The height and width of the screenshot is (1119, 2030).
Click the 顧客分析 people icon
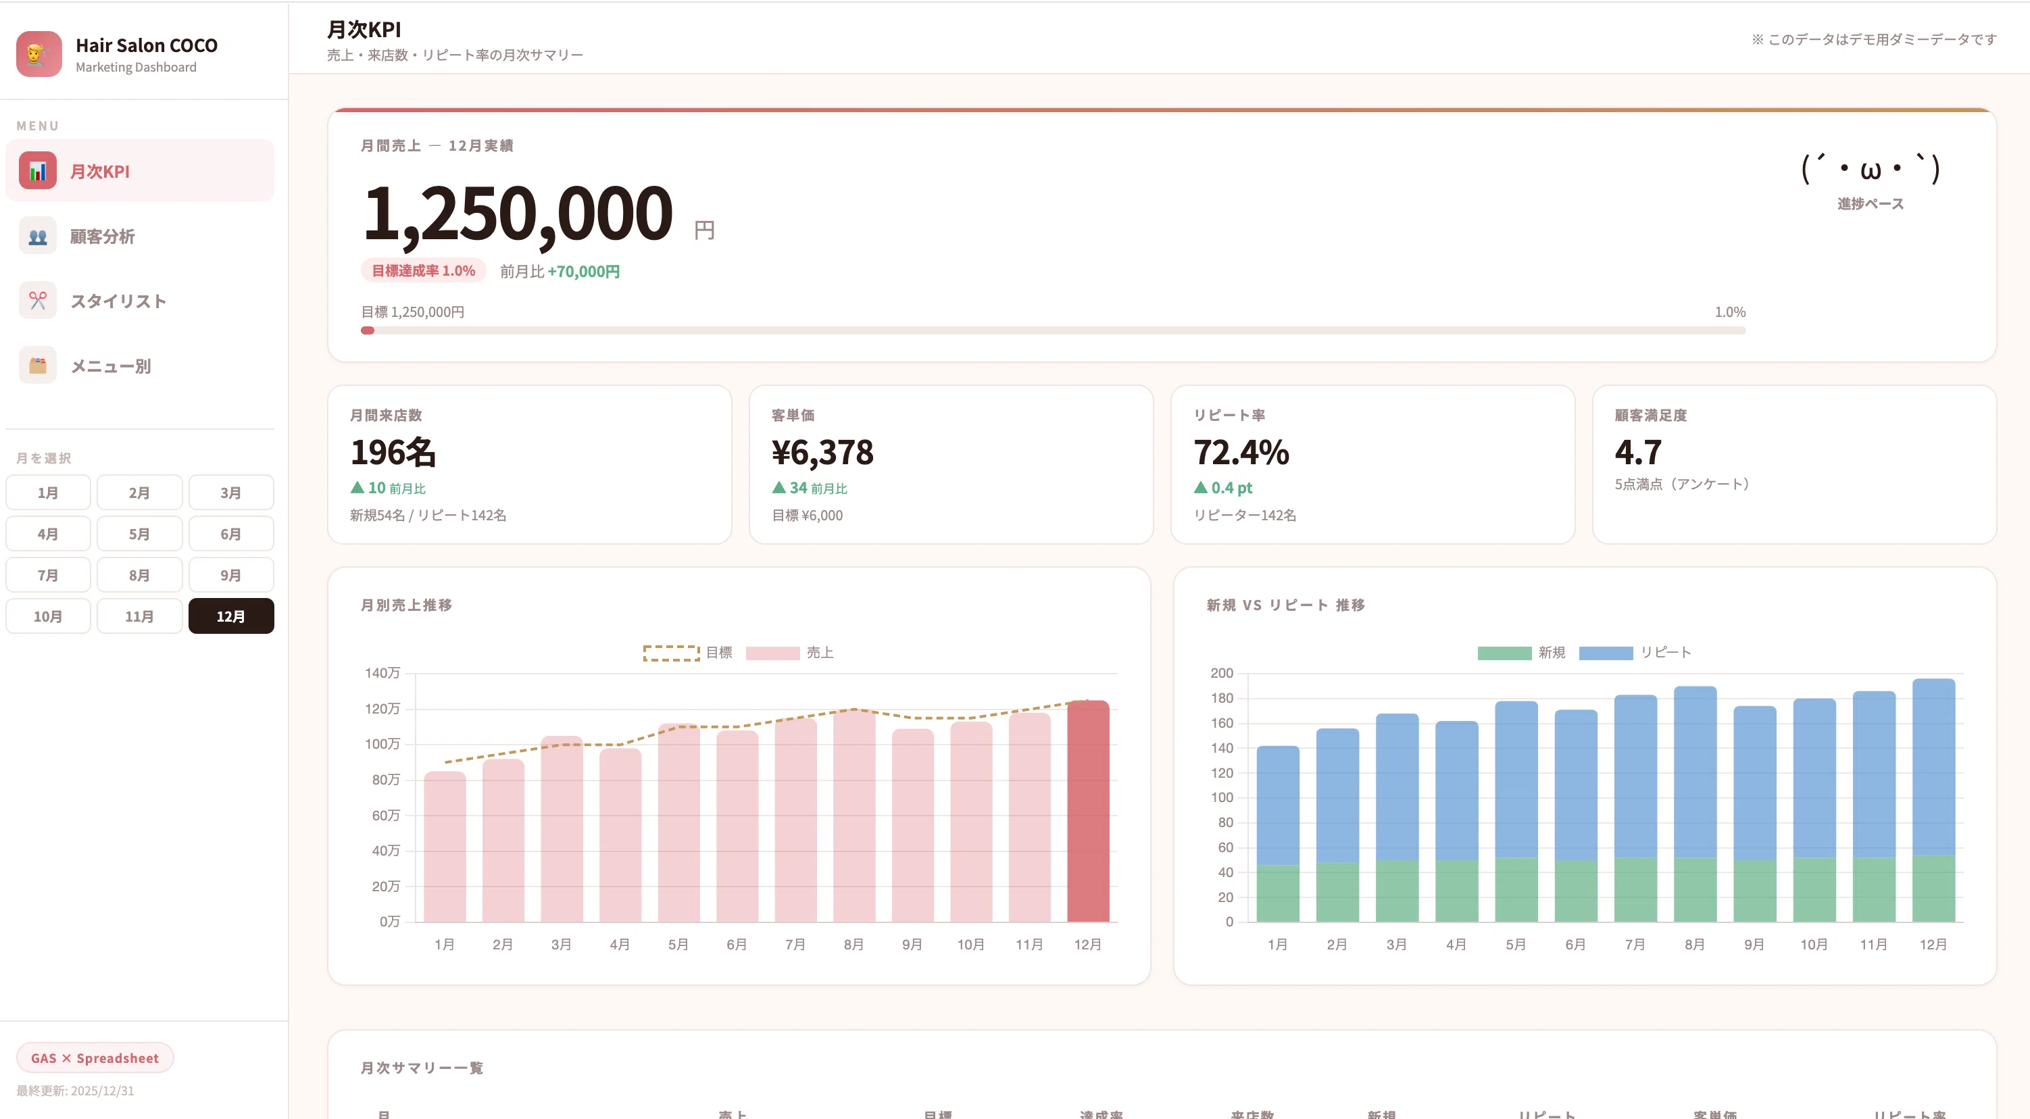click(x=38, y=236)
